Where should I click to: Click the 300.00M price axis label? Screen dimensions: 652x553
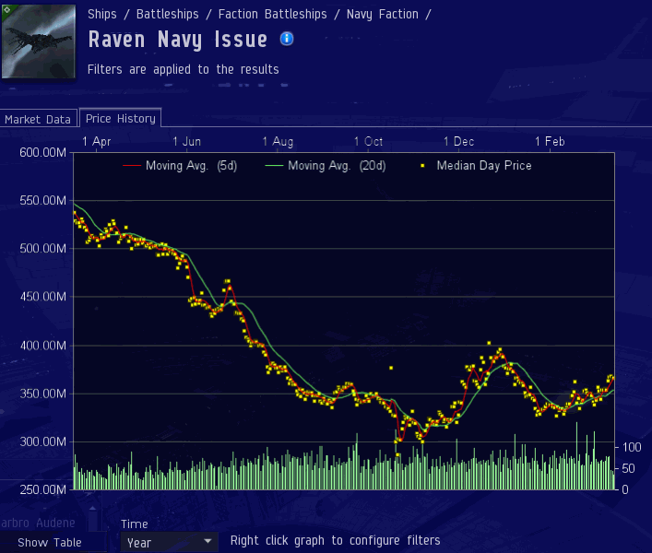pos(42,441)
